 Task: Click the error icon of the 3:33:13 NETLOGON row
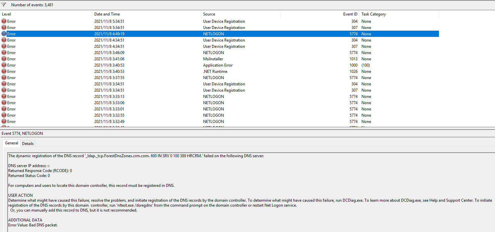tap(4, 97)
